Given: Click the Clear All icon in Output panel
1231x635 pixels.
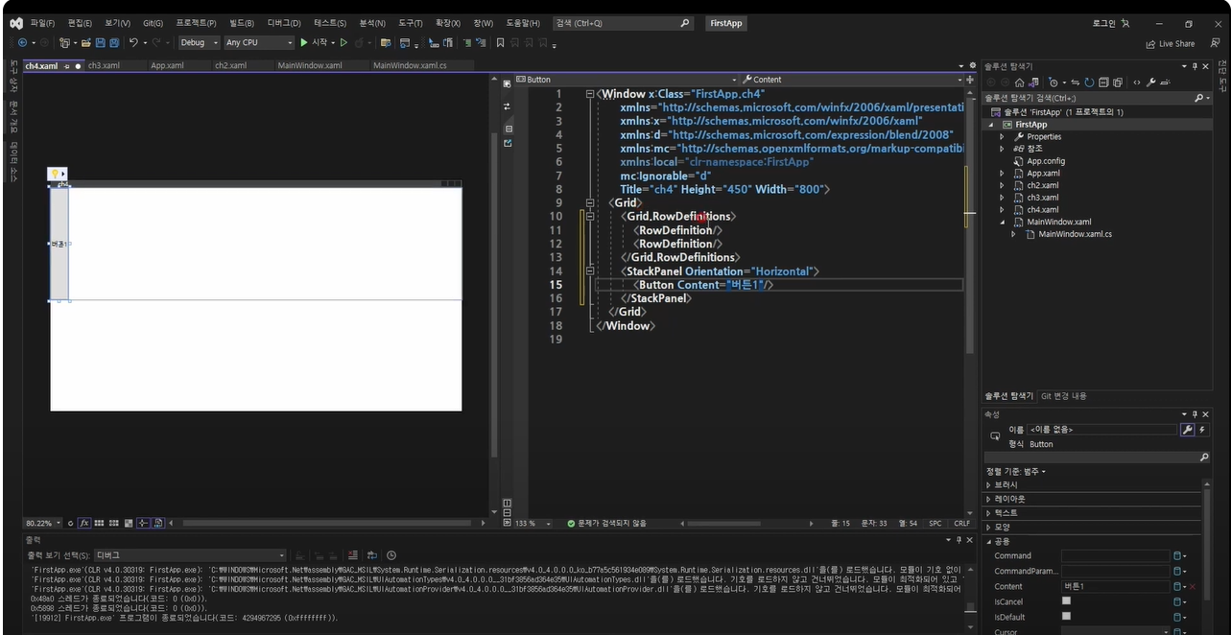Looking at the screenshot, I should (x=353, y=555).
